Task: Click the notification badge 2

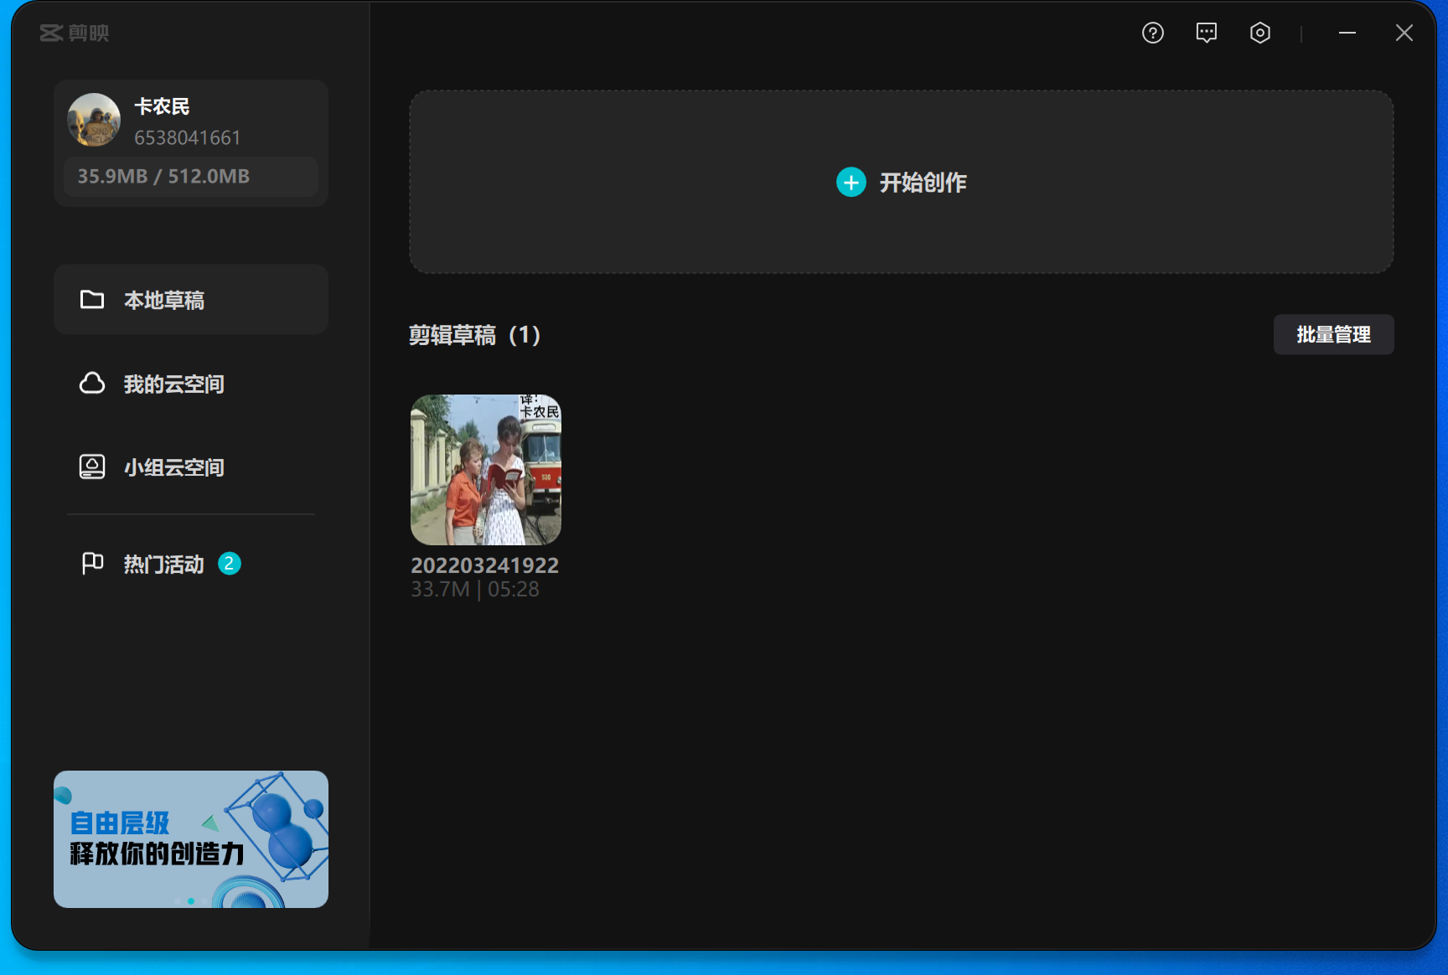Action: tap(230, 564)
